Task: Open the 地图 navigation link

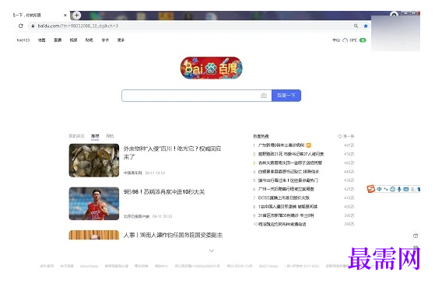Action: click(41, 40)
